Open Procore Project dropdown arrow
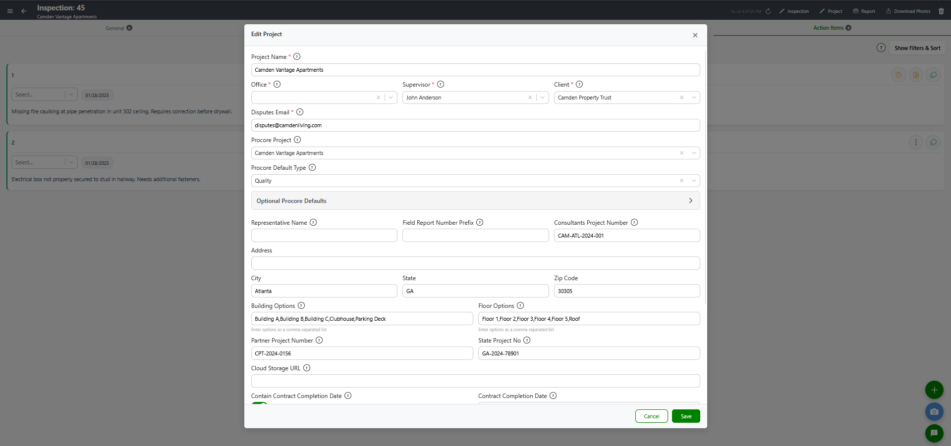 pyautogui.click(x=694, y=153)
